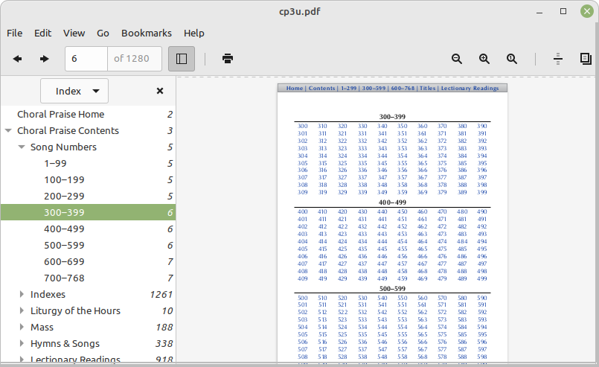Open song number 450 link

coord(402,211)
